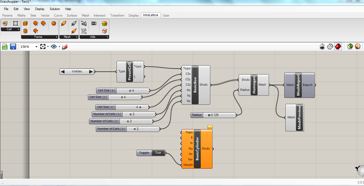Click the Morph input on BasicCylinder
Screen dimensions: 364x186
[188, 165]
